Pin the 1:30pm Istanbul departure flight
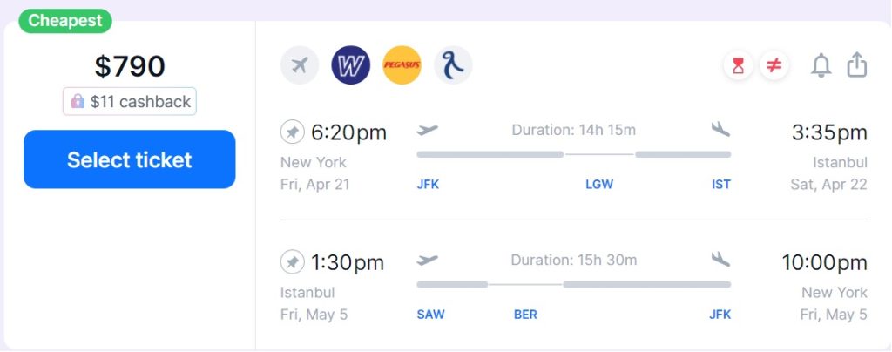This screenshot has height=352, width=892. click(293, 262)
